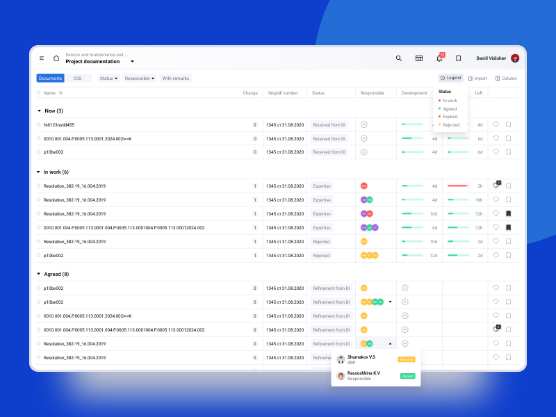Select all rows with the header checkbox
556x417 pixels.
click(x=39, y=92)
